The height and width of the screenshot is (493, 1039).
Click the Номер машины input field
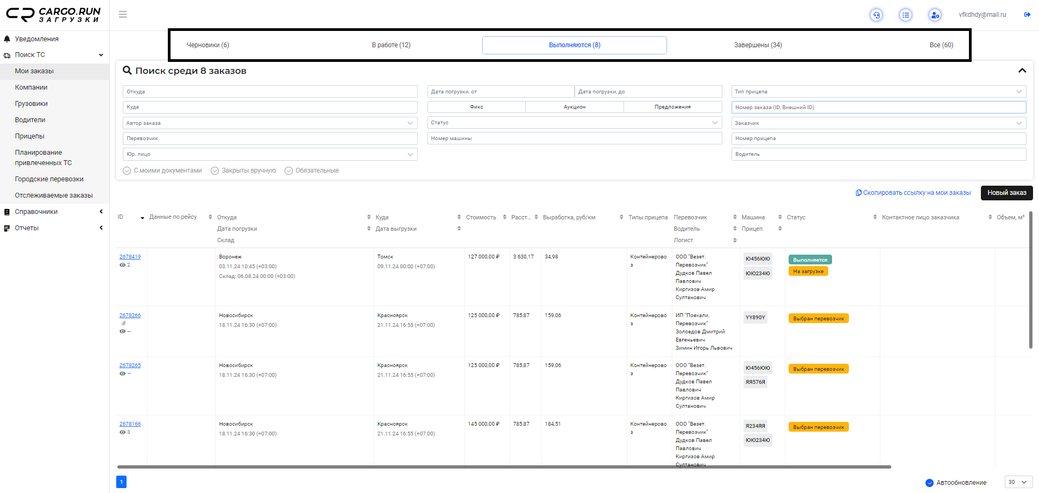(x=575, y=138)
